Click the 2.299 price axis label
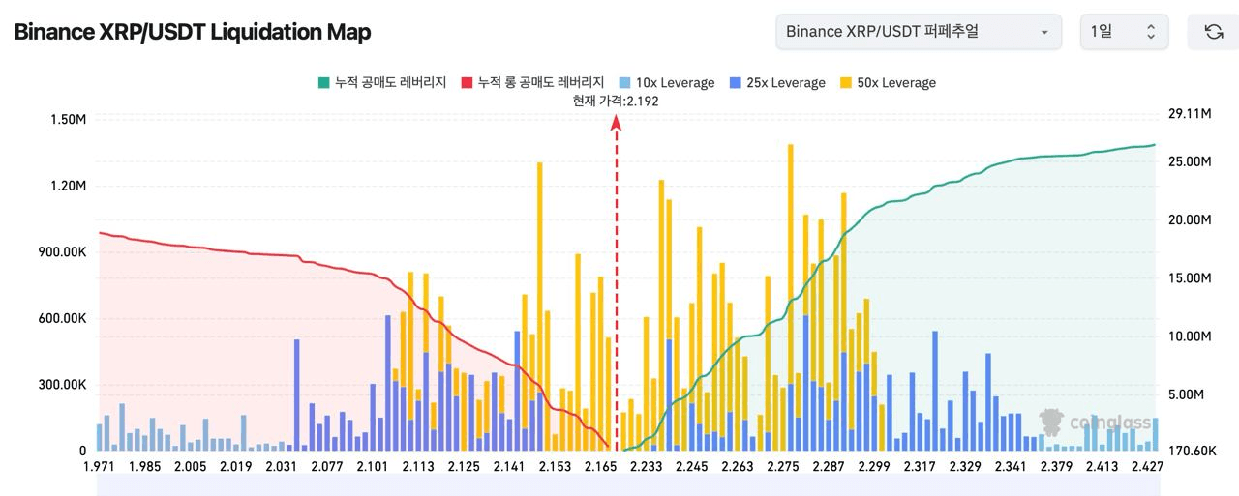 (874, 467)
